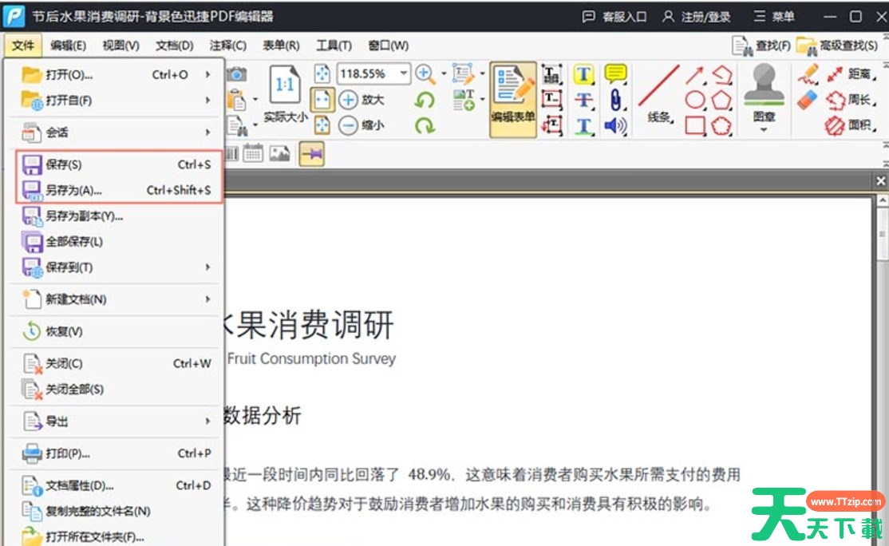The height and width of the screenshot is (546, 889).
Task: Click the snapshot camera icon
Action: click(x=236, y=75)
